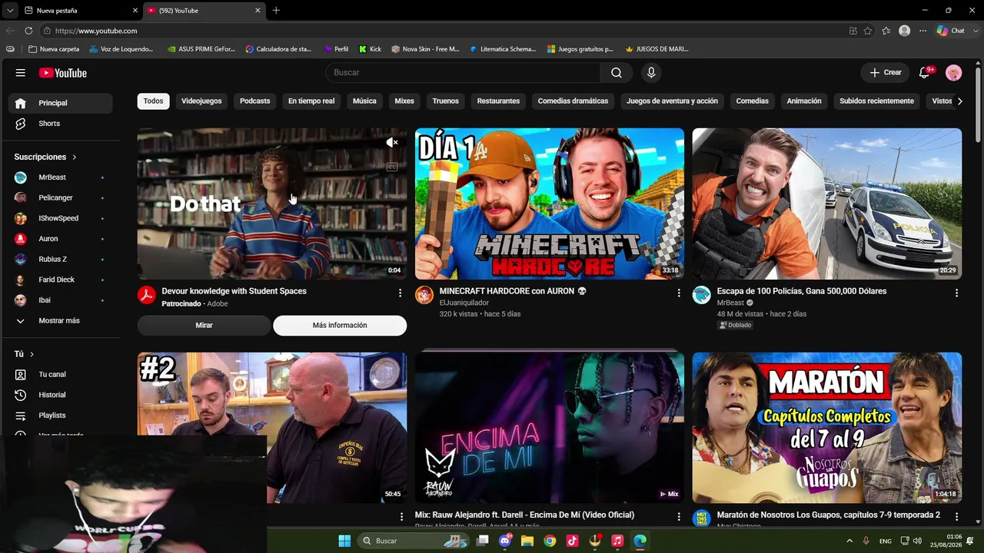Open File Explorer from the taskbar
The width and height of the screenshot is (984, 553).
(x=527, y=541)
